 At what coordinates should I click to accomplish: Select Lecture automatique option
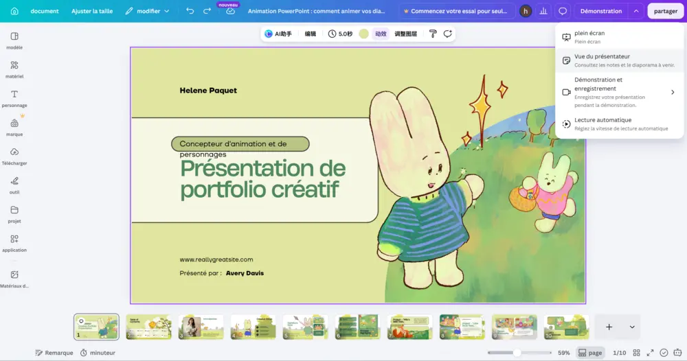619,124
